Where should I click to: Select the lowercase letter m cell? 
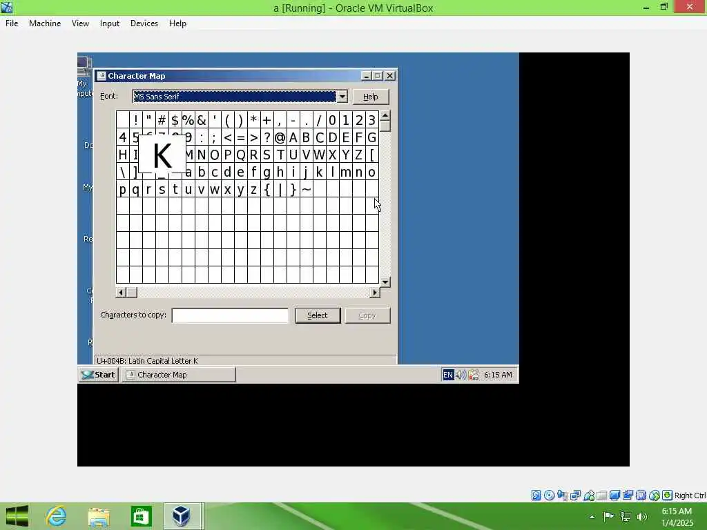(x=345, y=172)
